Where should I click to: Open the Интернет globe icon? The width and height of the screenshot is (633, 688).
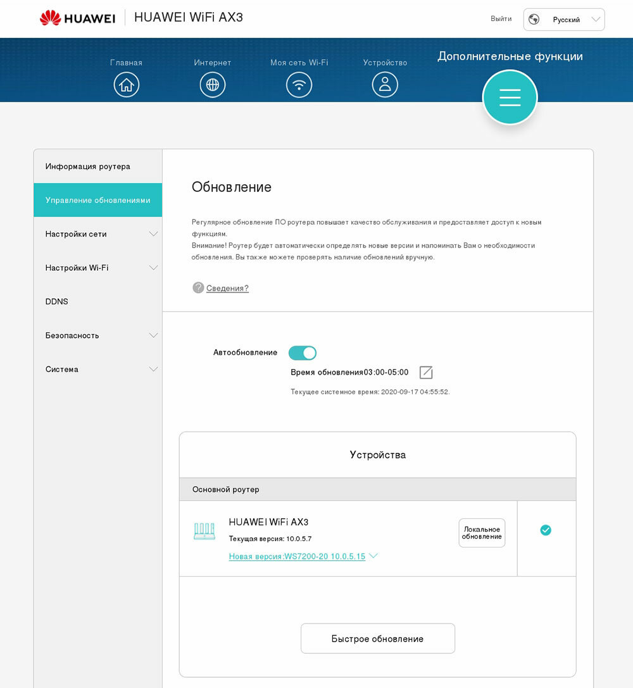(213, 85)
